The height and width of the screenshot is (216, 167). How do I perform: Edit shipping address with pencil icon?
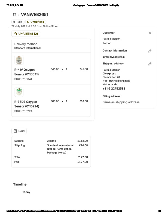click(x=150, y=64)
